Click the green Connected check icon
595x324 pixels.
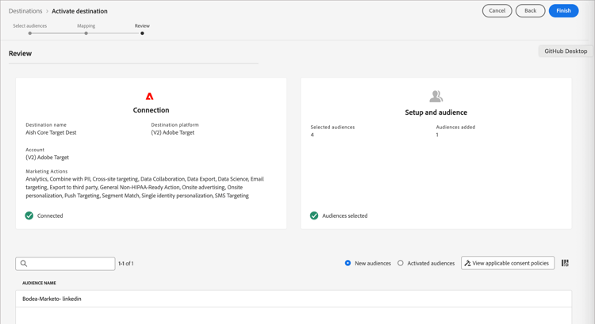[29, 215]
